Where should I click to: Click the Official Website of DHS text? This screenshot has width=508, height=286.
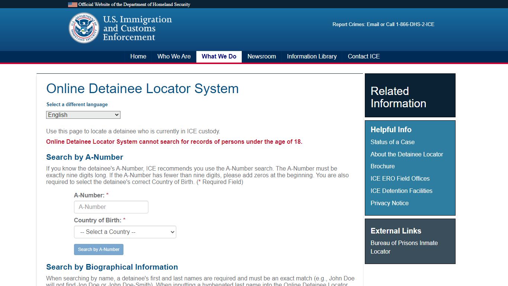[134, 4]
